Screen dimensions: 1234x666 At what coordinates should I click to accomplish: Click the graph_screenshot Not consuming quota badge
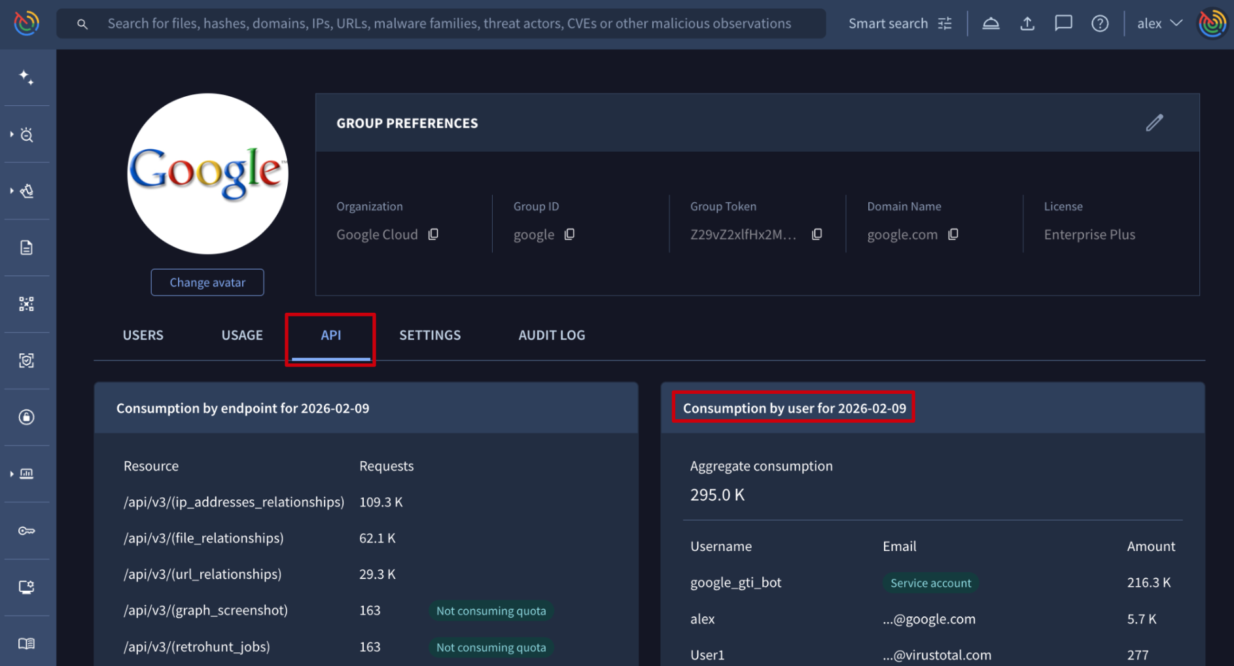(x=491, y=611)
